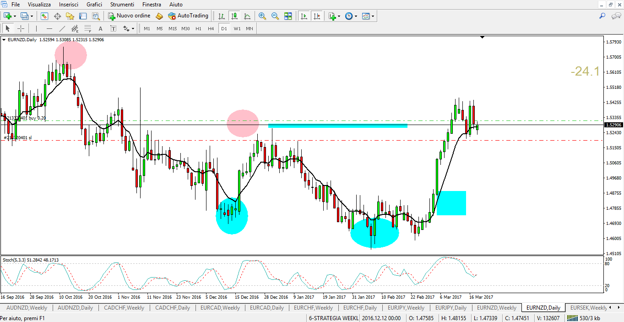The width and height of the screenshot is (624, 322).
Task: Open the Market Watch panel icon
Action: 44,16
